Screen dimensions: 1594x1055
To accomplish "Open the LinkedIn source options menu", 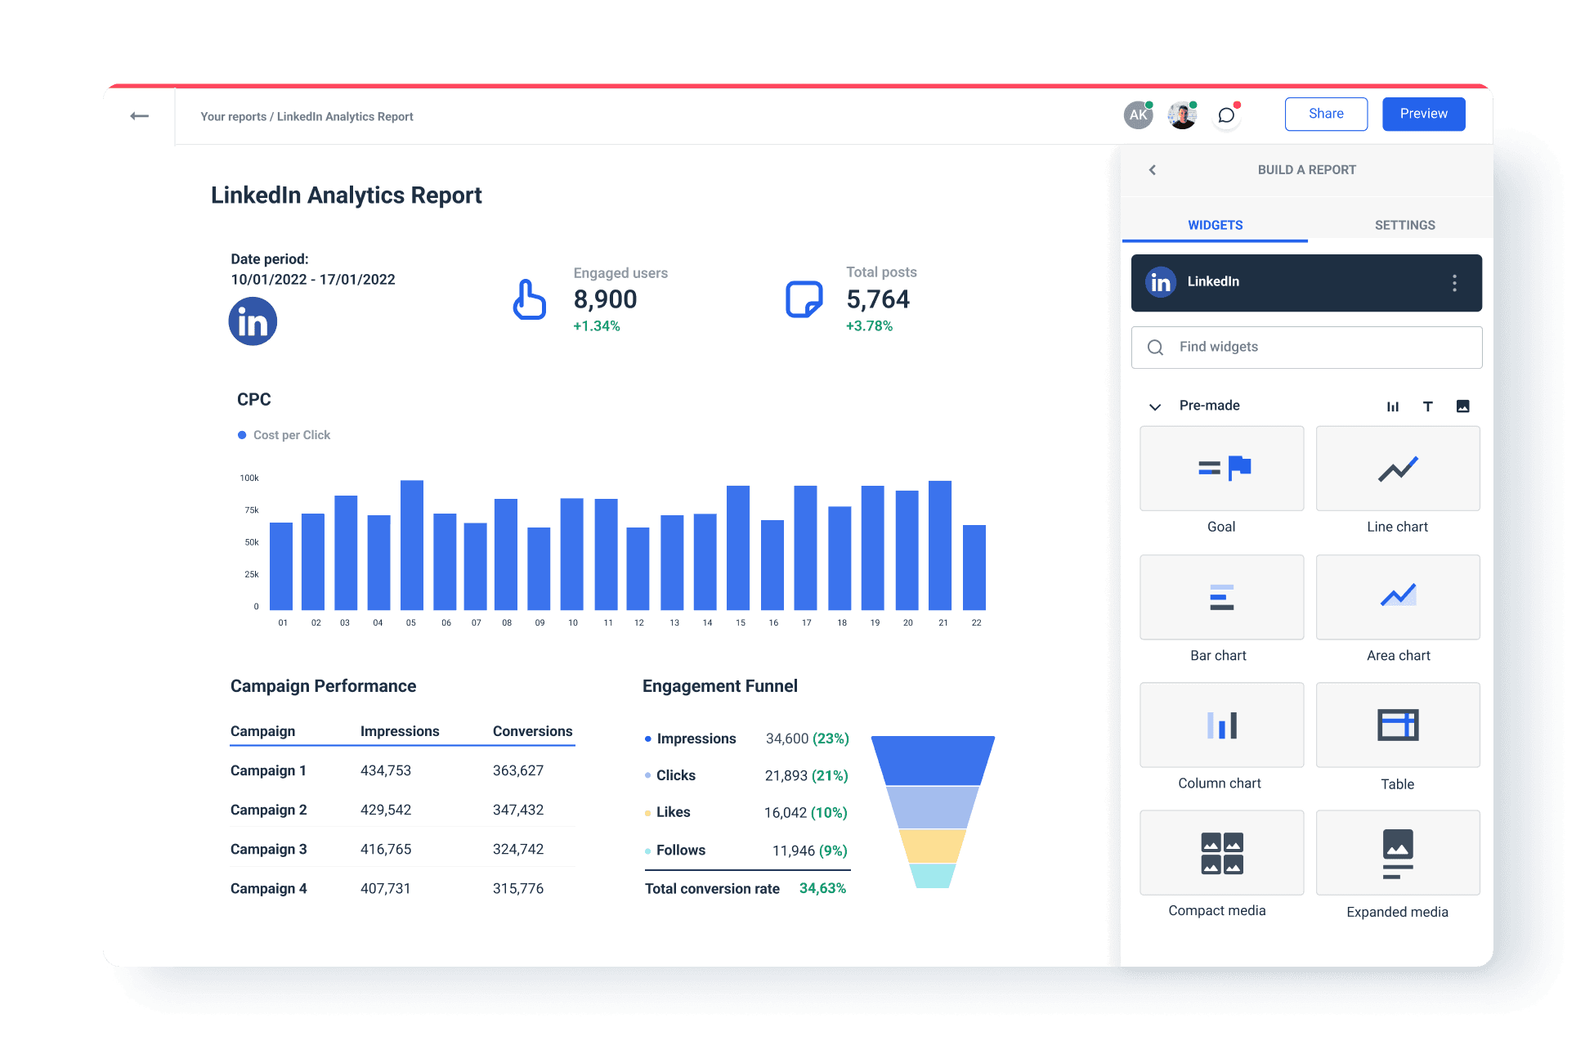I will point(1454,282).
